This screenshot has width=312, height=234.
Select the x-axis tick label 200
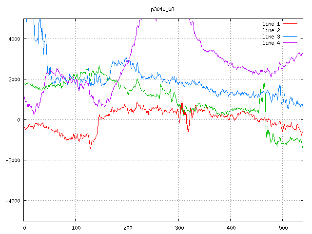coord(127,227)
